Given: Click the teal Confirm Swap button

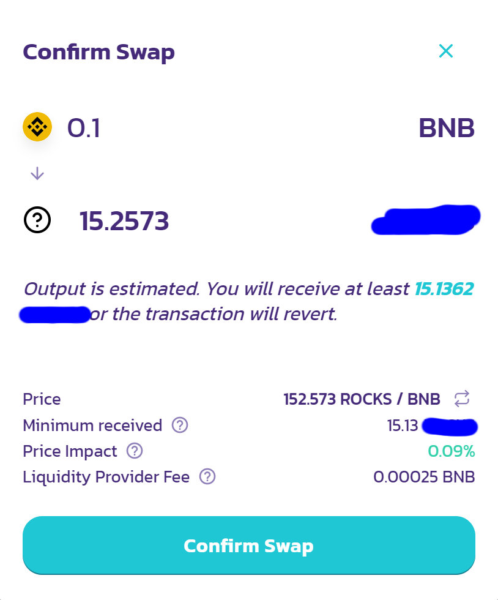Looking at the screenshot, I should (x=249, y=546).
